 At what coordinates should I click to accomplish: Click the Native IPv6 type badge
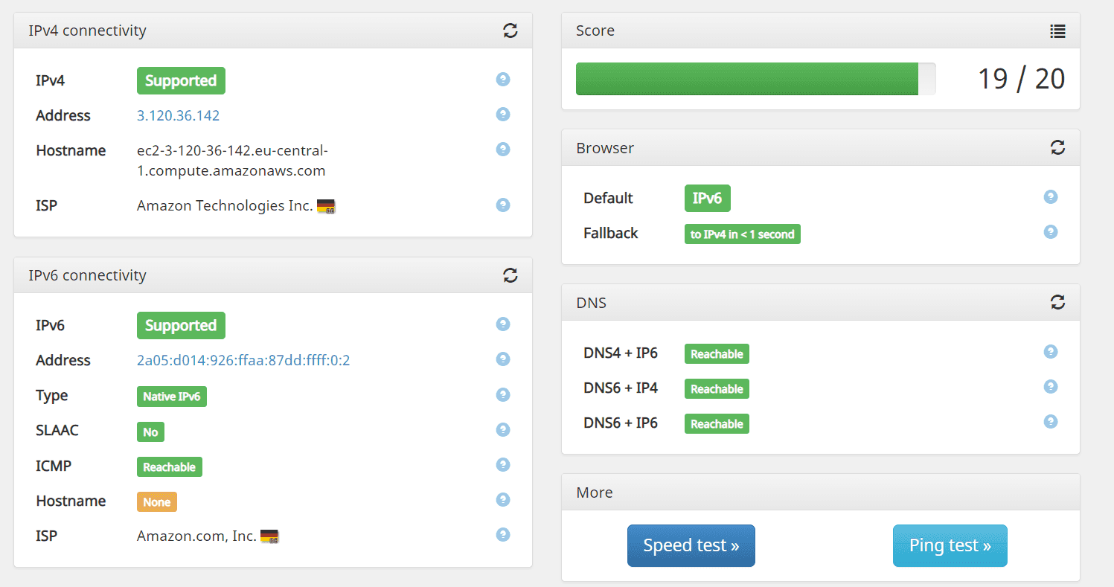pyautogui.click(x=172, y=397)
